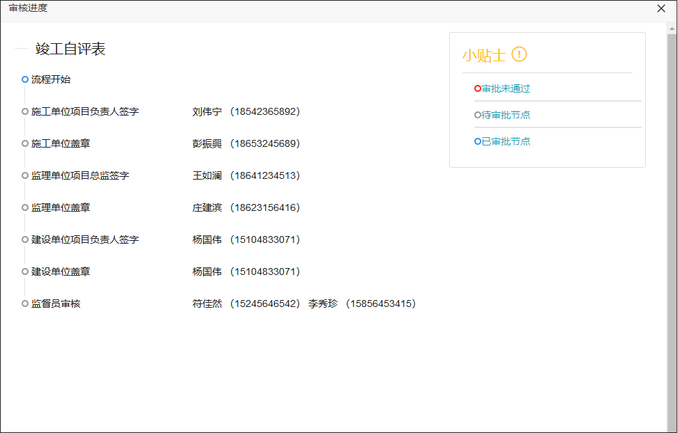678x433 pixels.
Task: Click the 流程开始 step label
Action: click(51, 79)
